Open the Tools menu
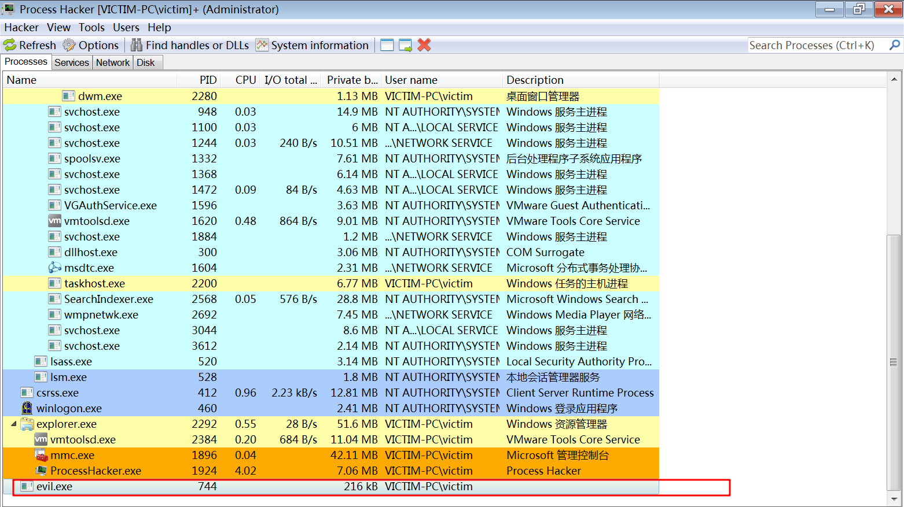Screen dimensions: 904x507 click(91, 27)
